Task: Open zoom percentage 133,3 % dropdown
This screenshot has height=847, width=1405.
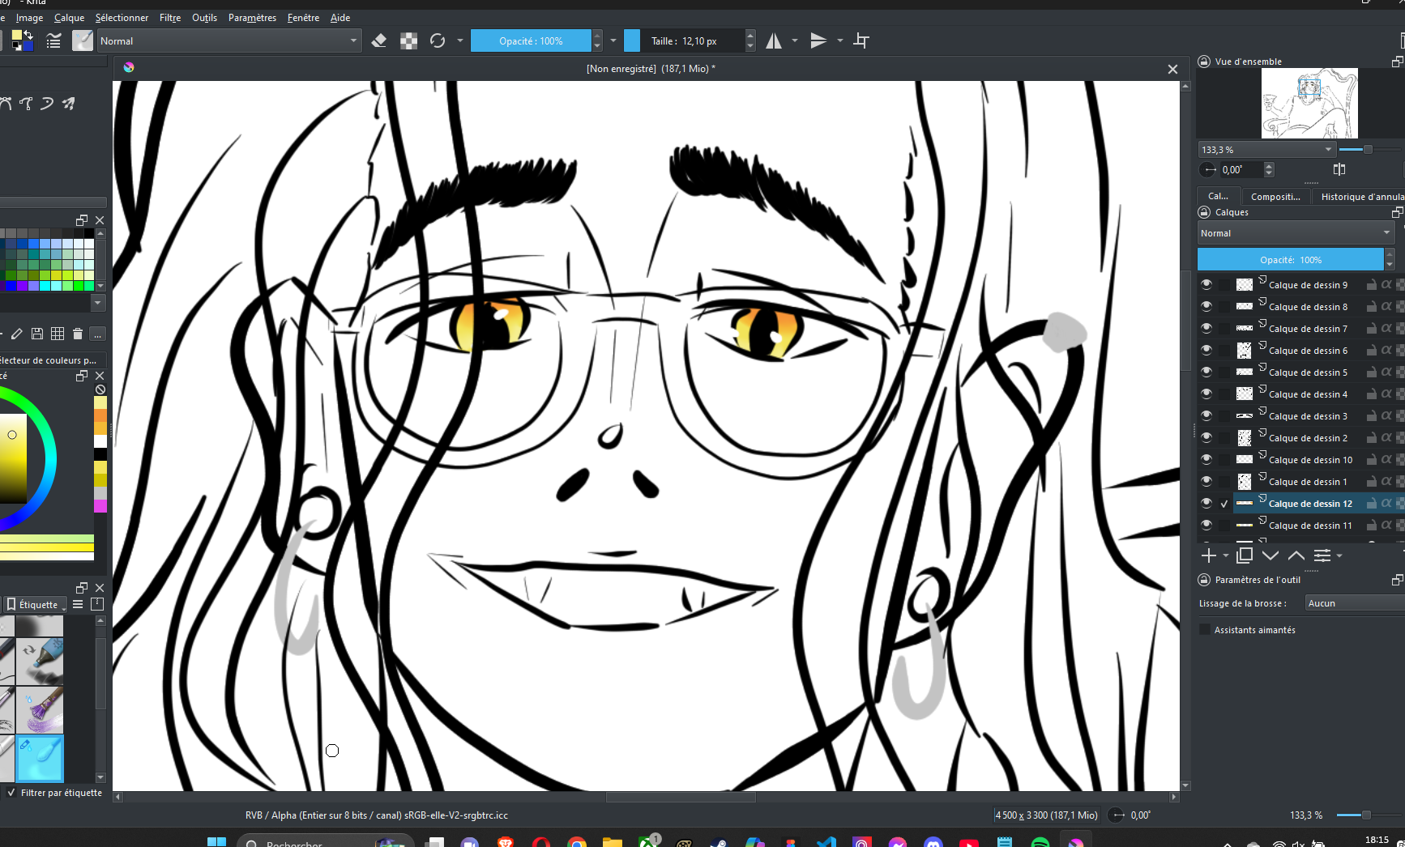Action: click(x=1267, y=150)
